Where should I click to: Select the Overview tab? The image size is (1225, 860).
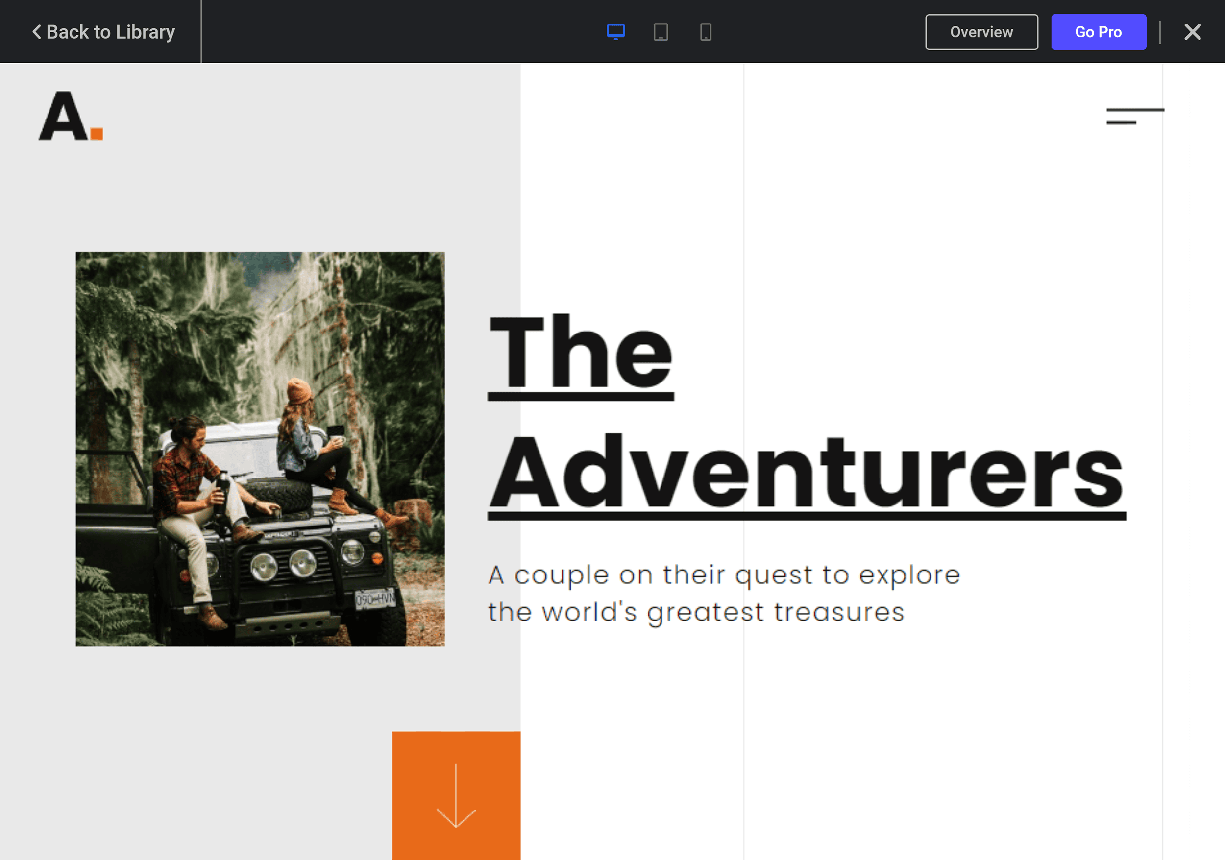point(982,32)
